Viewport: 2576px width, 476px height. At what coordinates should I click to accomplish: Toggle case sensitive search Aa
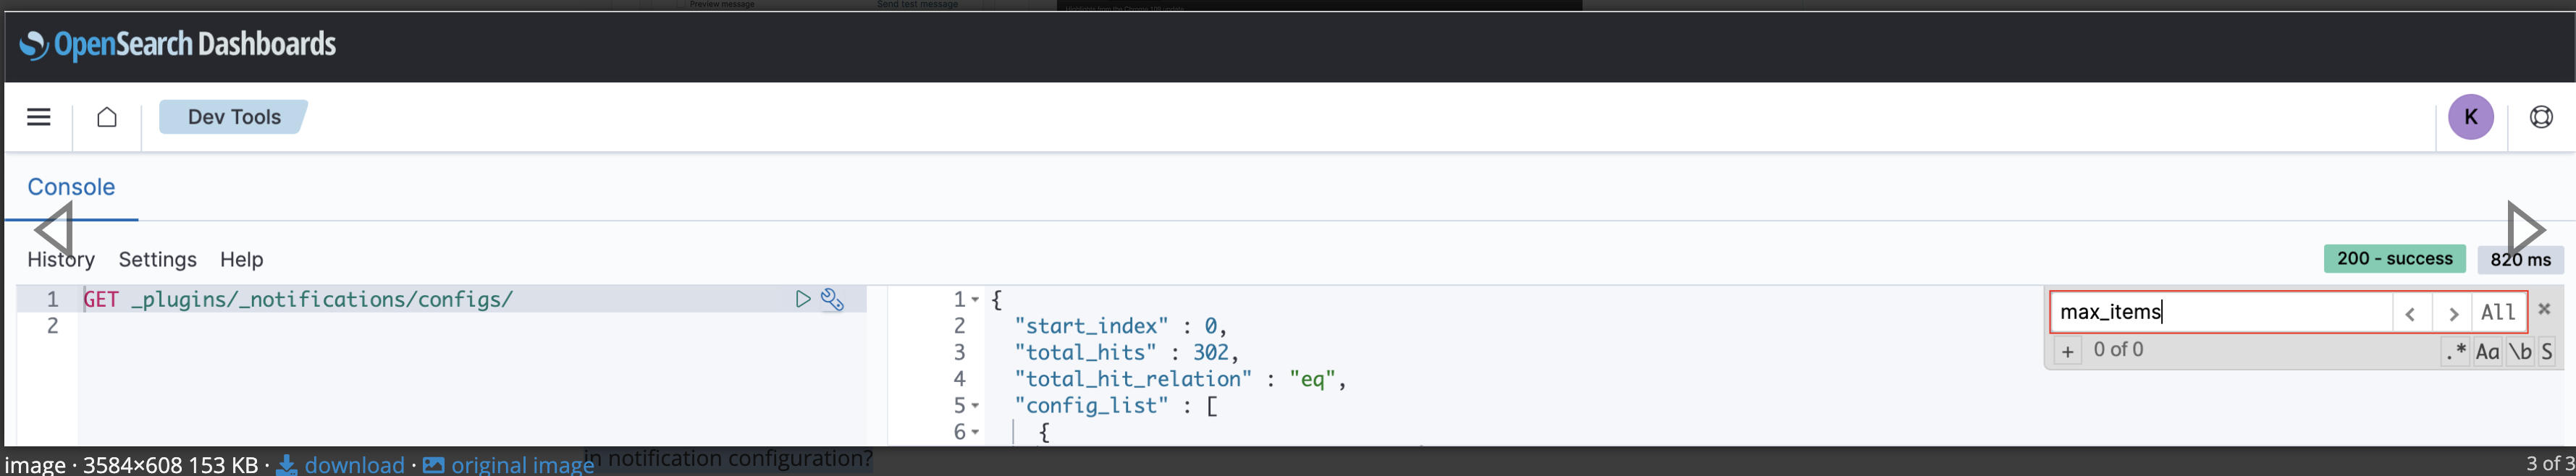pos(2487,351)
